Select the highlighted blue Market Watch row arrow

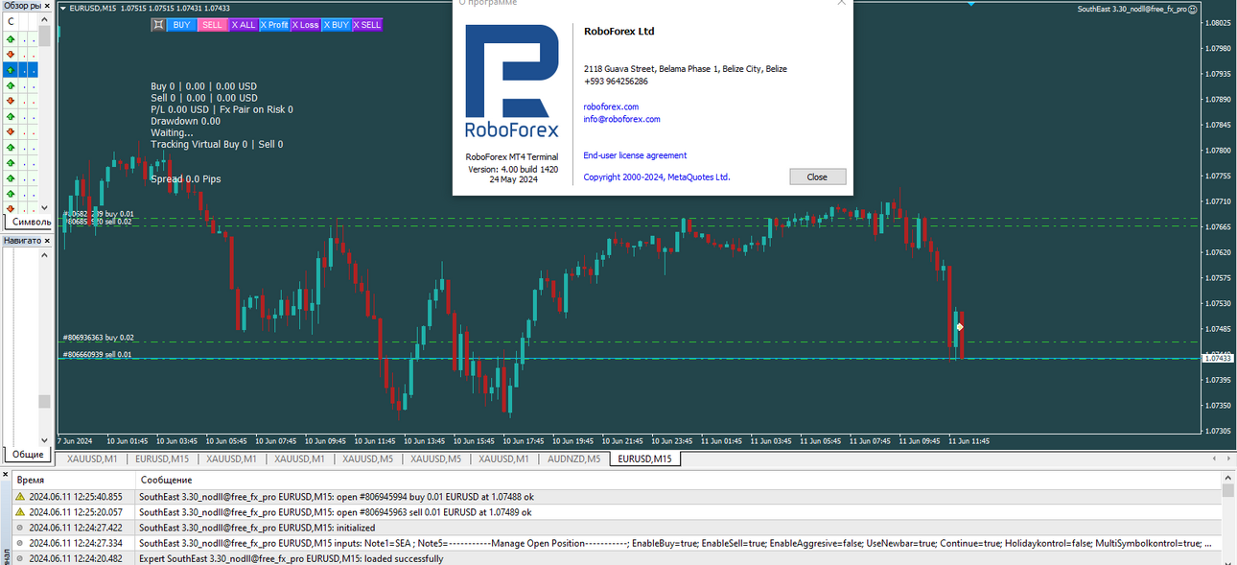coord(10,70)
